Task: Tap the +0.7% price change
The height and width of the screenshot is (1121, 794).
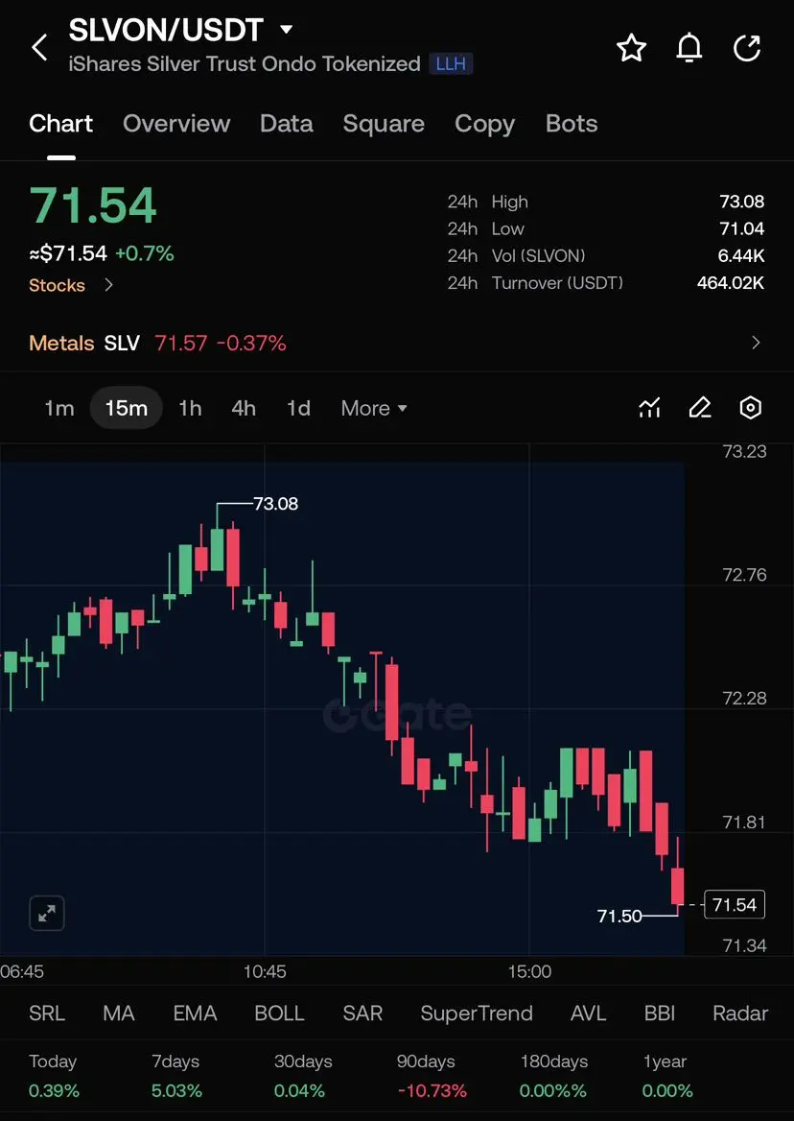Action: tap(145, 253)
